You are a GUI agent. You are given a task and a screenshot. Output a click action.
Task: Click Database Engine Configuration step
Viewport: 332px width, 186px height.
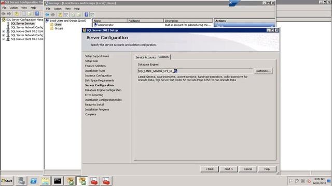pyautogui.click(x=103, y=90)
